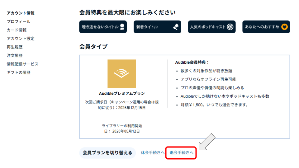Click the orange heart icon on あなたへのおすすめ
Viewport: 299px width, 168px height.
click(284, 27)
